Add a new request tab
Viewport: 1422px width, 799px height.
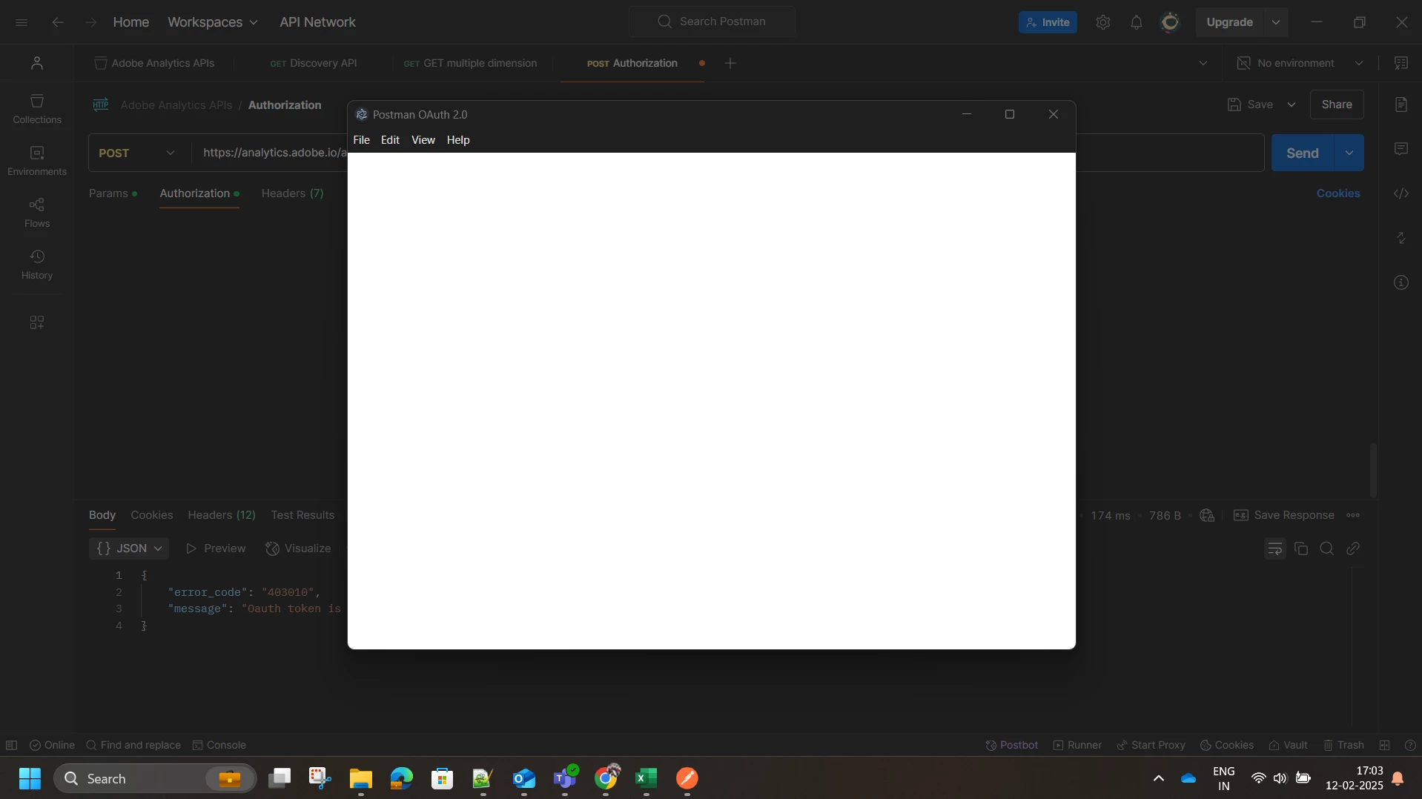[x=730, y=63]
